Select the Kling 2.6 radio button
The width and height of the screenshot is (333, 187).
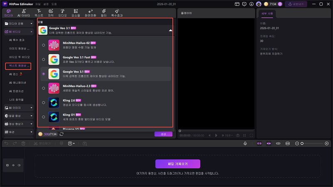[44, 102]
